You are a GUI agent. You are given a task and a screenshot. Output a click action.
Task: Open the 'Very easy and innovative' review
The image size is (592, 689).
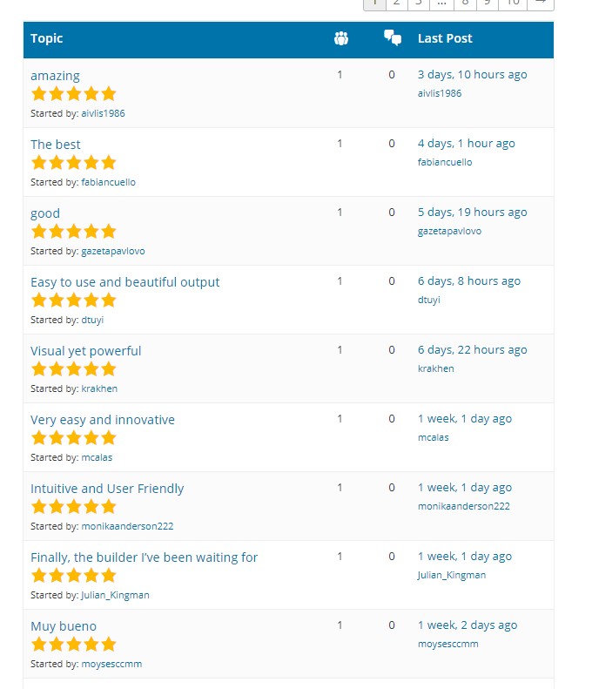coord(103,420)
